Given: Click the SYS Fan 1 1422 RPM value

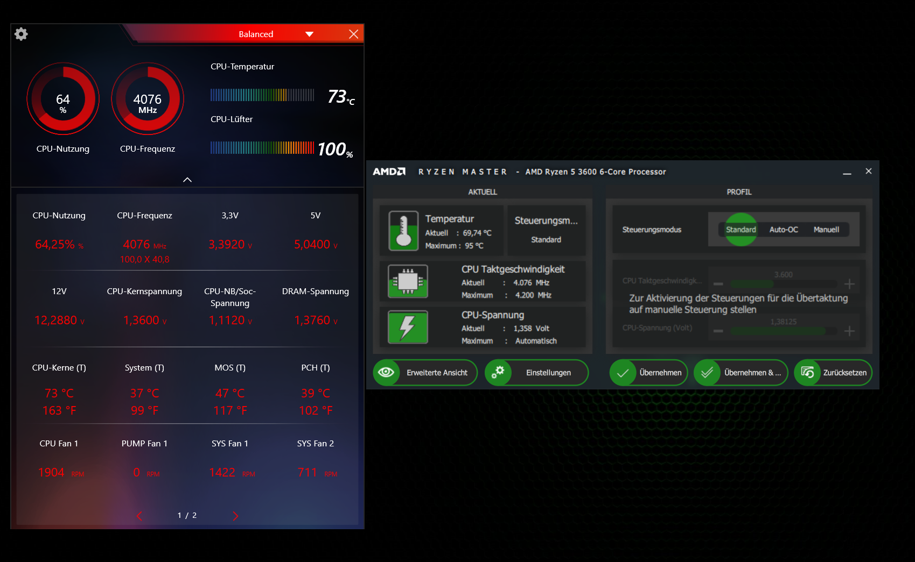Looking at the screenshot, I should coord(232,473).
